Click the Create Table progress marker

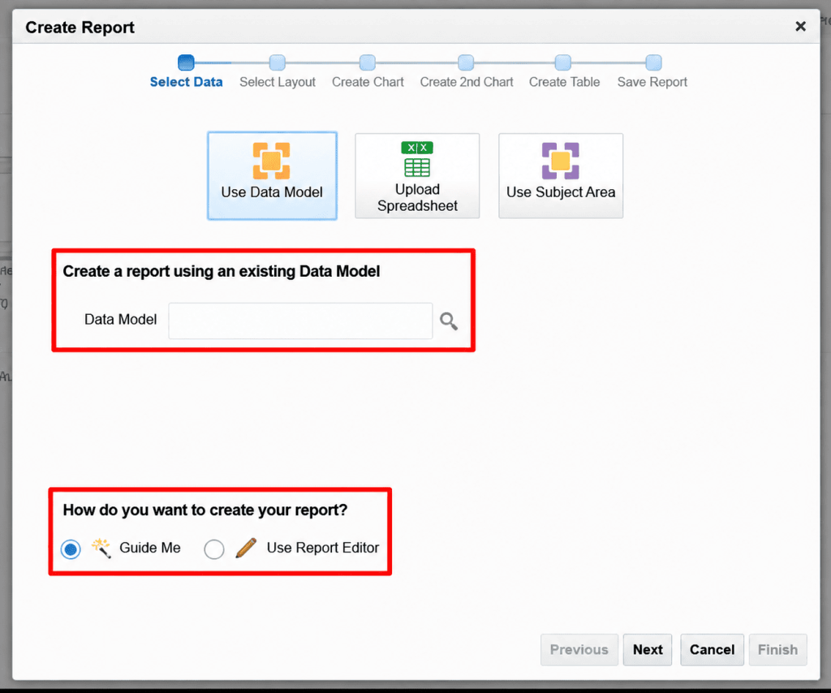563,62
